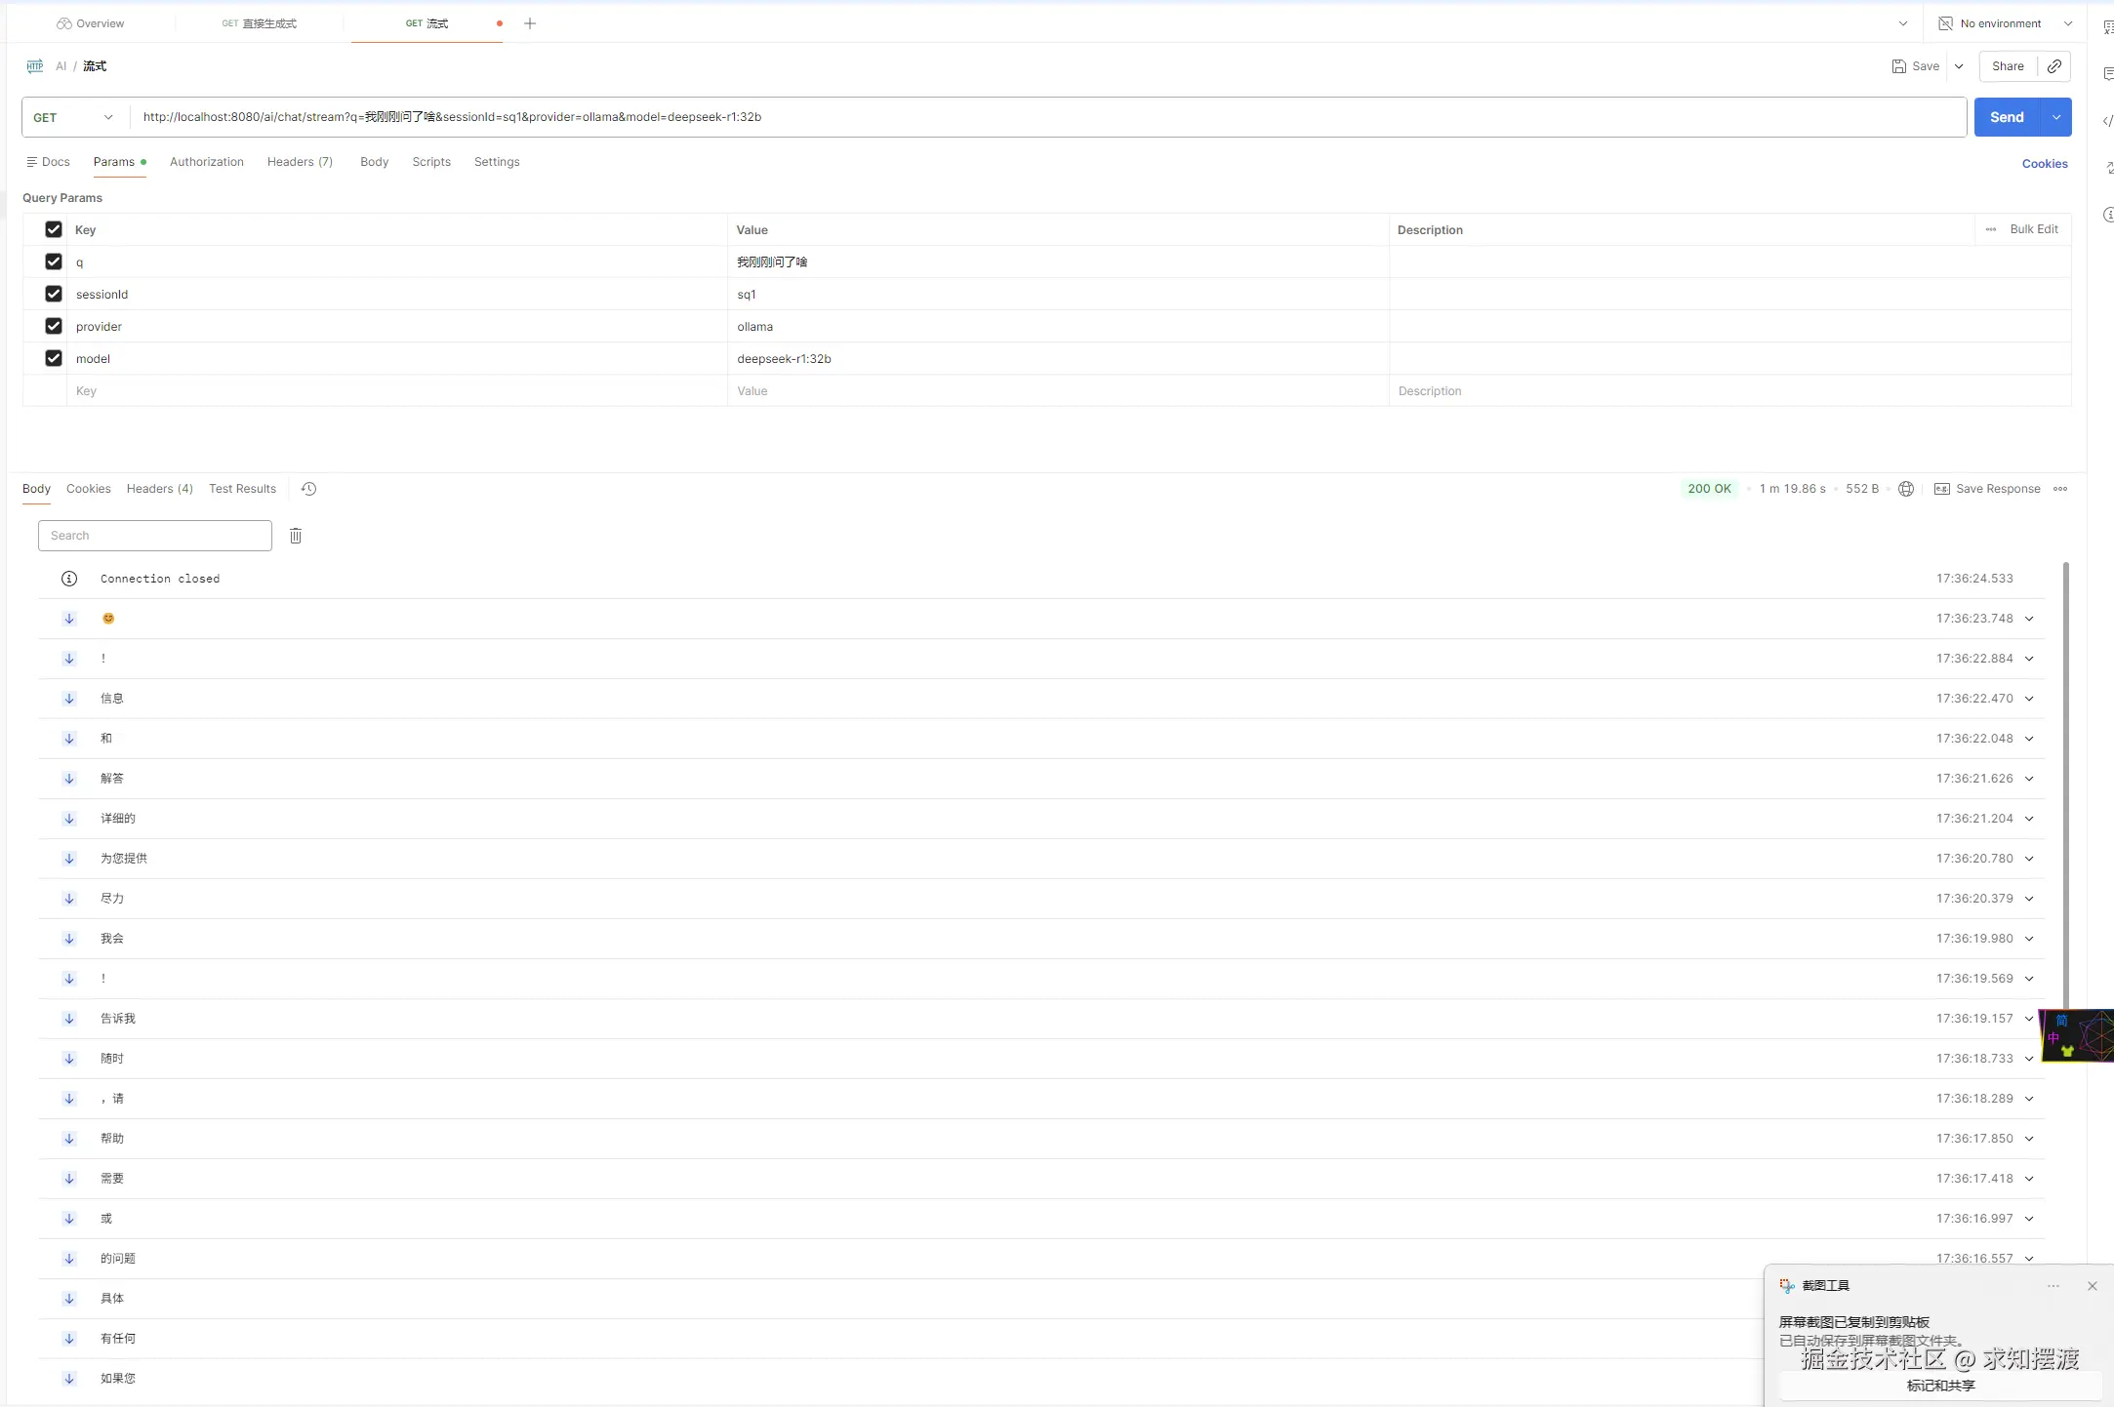
Task: Click the network globe icon in response bar
Action: (x=1906, y=489)
